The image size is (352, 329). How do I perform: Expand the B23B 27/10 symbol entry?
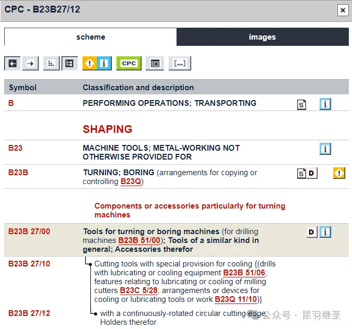[x=29, y=264]
